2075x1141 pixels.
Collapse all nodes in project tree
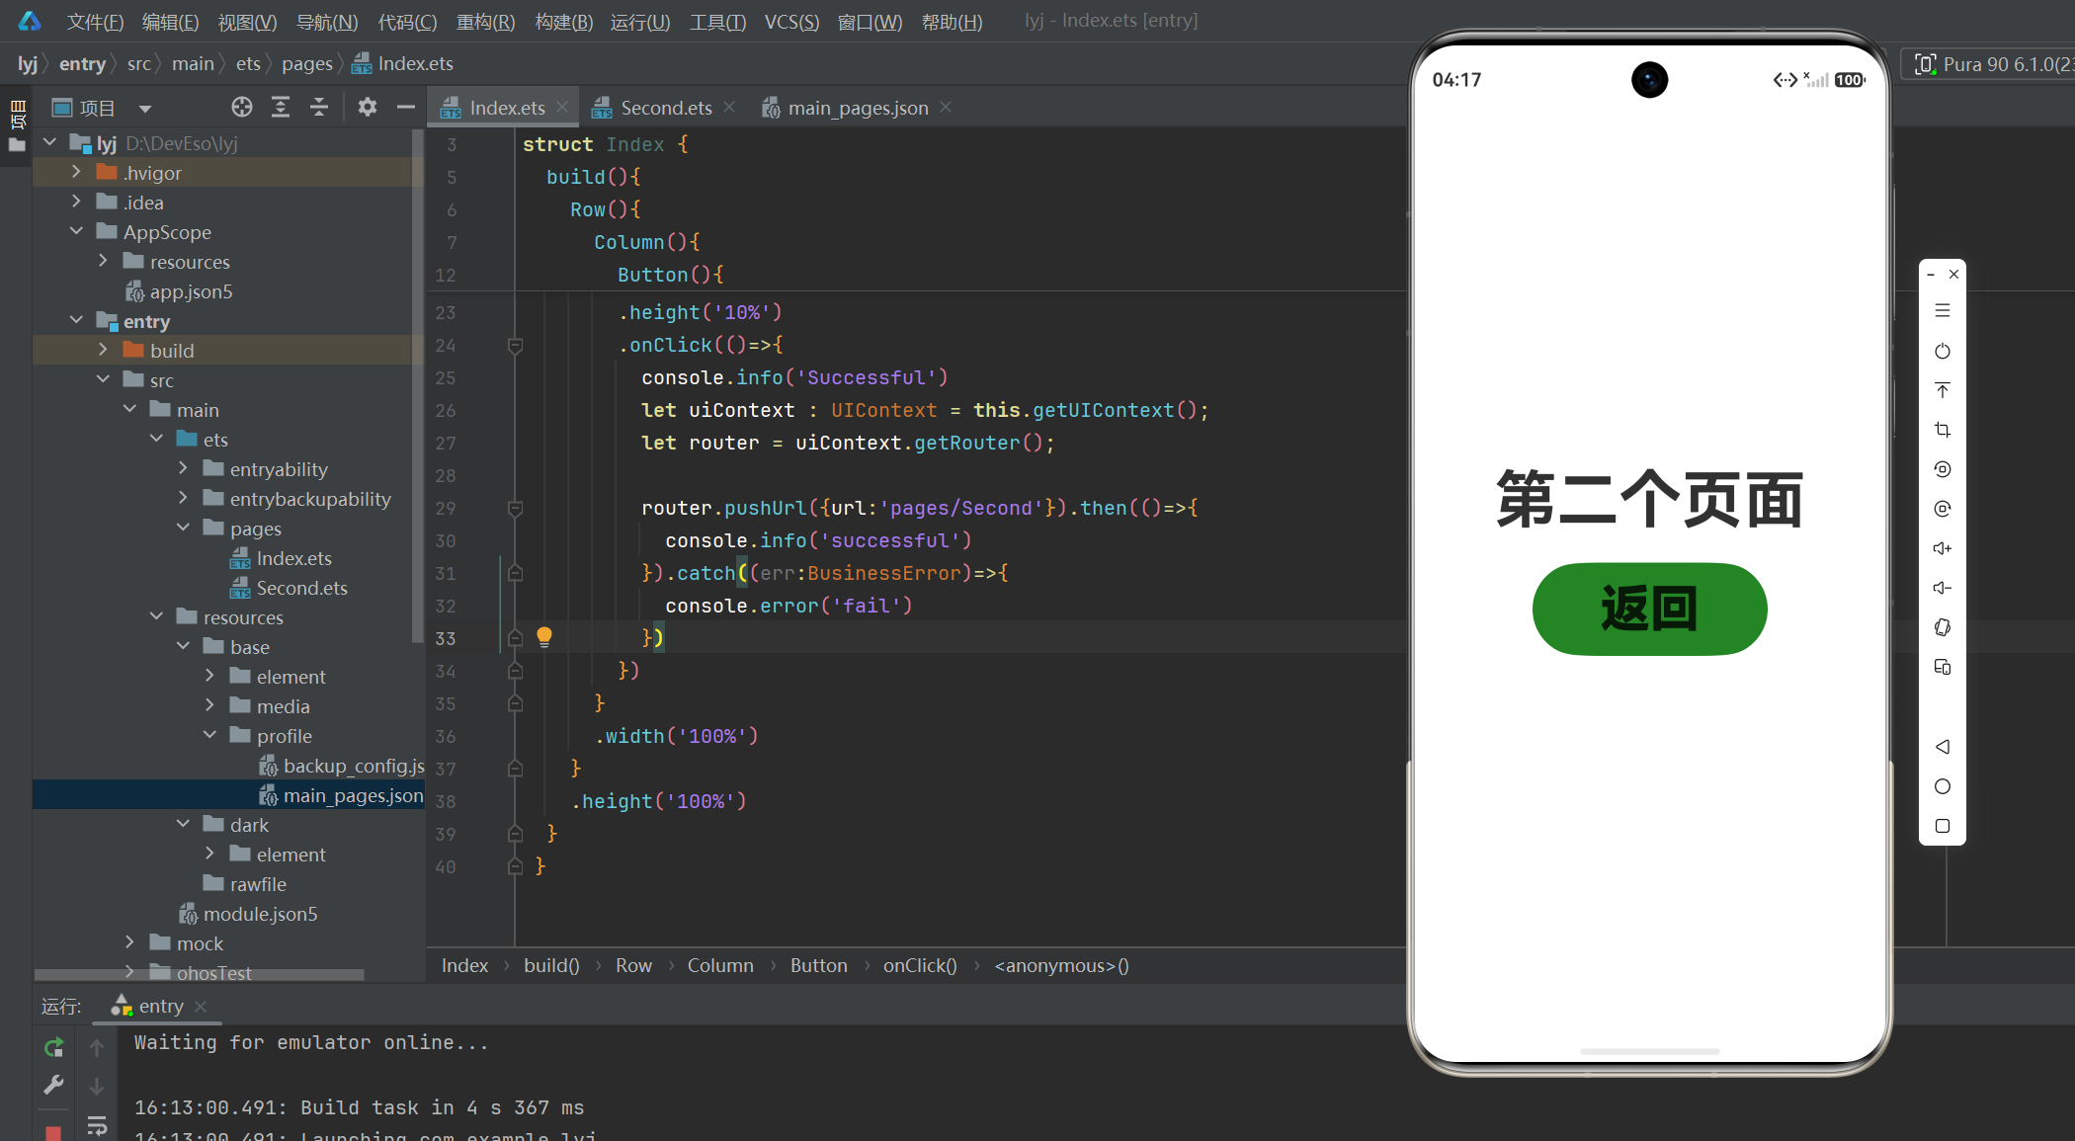coord(318,107)
